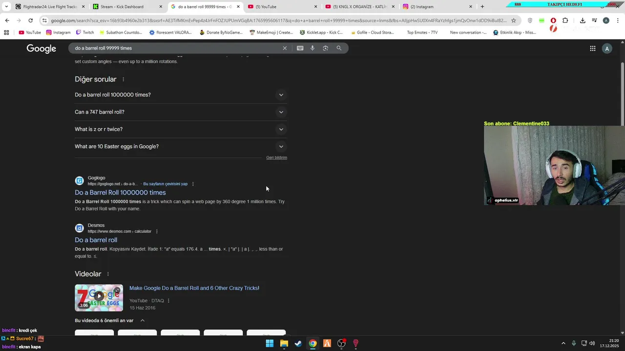Open more options beside Videolar heading
This screenshot has height=351, width=625.
[x=108, y=274]
